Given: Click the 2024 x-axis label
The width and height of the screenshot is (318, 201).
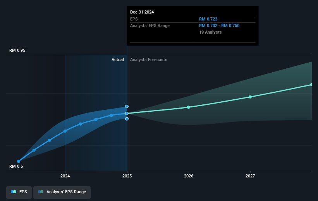Looking at the screenshot, I should [x=65, y=176].
